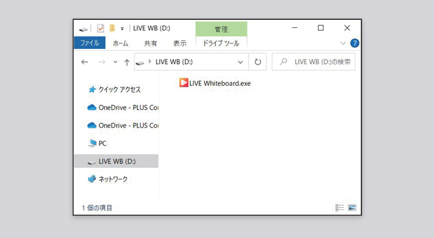Open the ファイル menu tab
The image size is (434, 238).
pos(90,43)
